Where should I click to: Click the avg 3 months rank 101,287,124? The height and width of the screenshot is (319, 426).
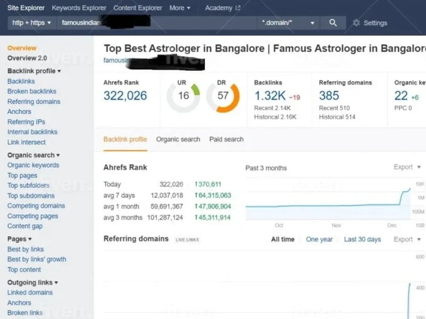pyautogui.click(x=165, y=217)
